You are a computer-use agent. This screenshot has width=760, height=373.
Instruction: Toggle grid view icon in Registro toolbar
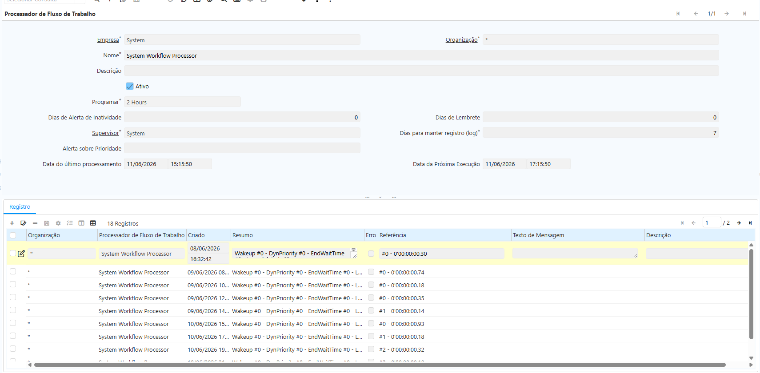coord(93,223)
